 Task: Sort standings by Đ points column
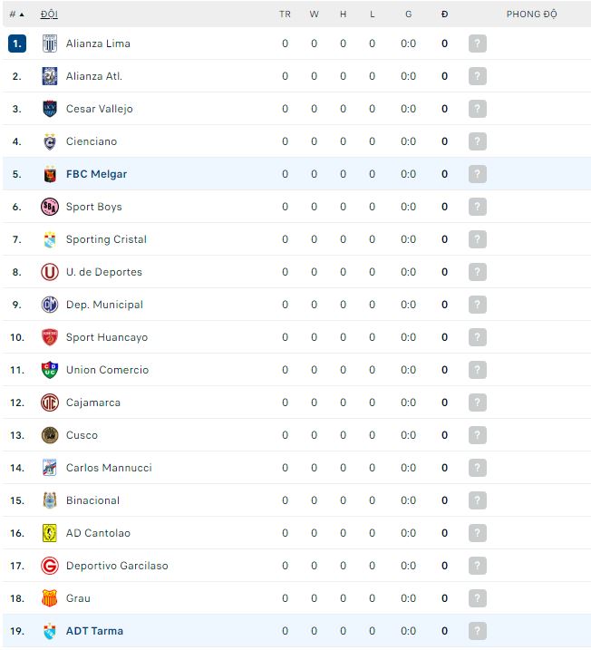[x=444, y=15]
